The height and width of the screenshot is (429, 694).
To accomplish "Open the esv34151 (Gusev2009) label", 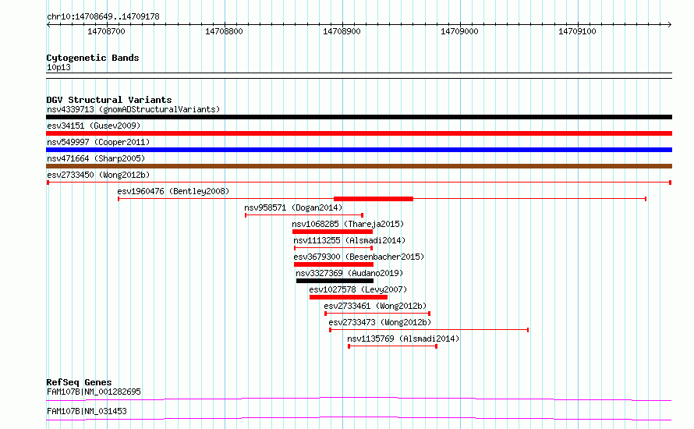I will click(94, 126).
